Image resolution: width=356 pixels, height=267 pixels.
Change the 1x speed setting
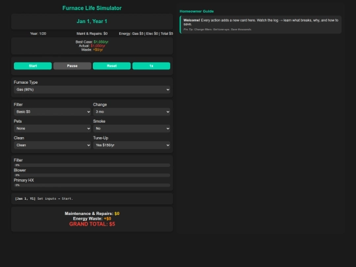click(151, 66)
